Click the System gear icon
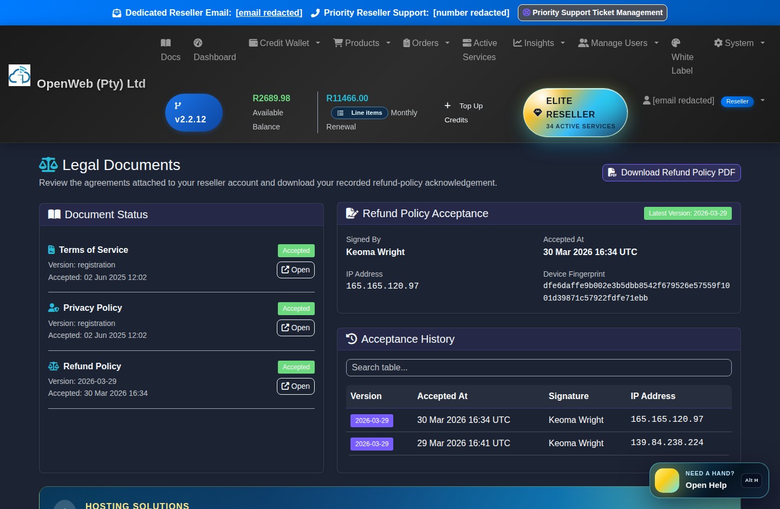The width and height of the screenshot is (780, 509). 718,43
